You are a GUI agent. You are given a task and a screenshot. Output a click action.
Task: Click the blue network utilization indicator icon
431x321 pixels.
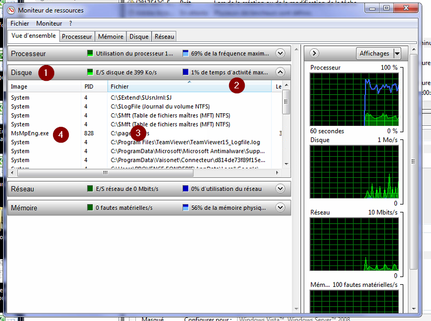pos(186,189)
